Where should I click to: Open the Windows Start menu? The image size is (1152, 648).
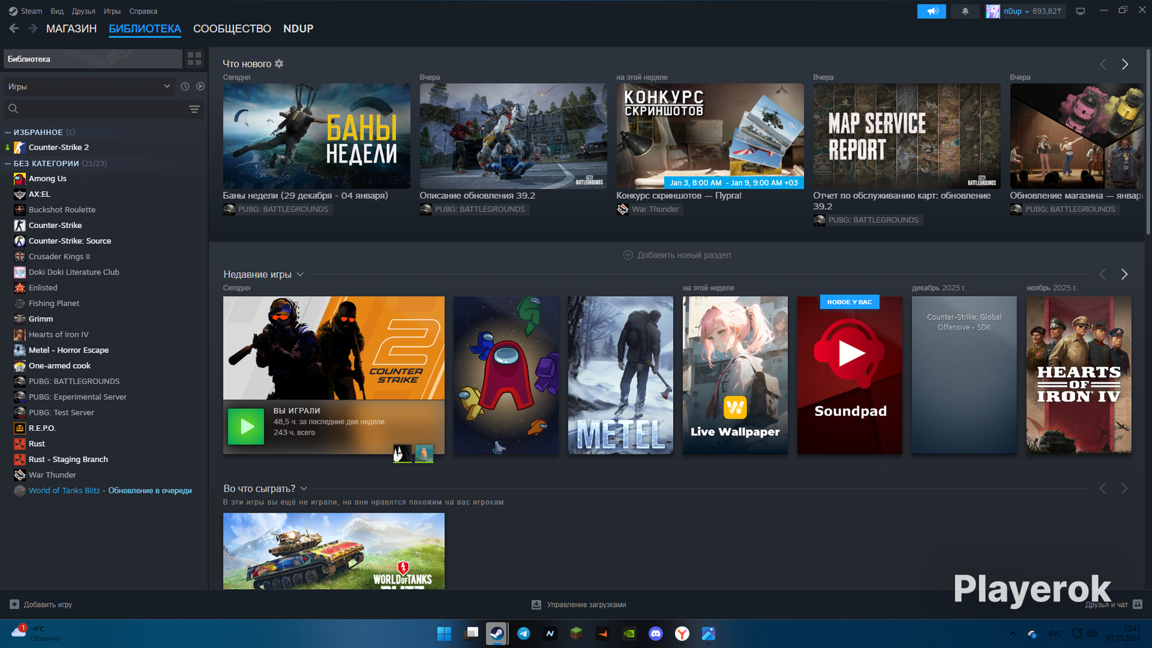pos(444,634)
